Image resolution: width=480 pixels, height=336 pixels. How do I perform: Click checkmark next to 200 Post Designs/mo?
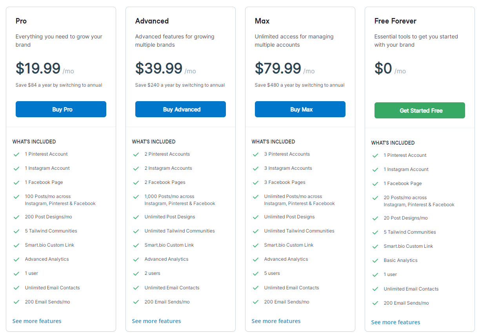[16, 217]
